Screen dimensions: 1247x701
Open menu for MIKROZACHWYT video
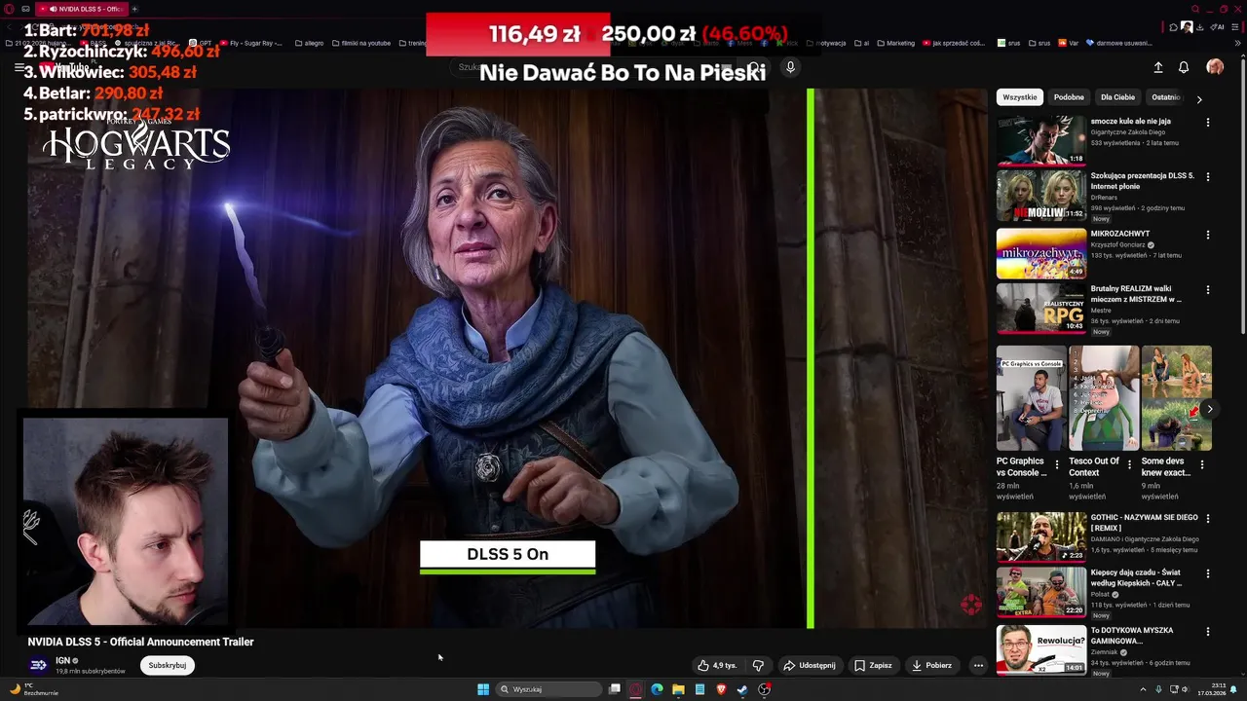[1208, 235]
